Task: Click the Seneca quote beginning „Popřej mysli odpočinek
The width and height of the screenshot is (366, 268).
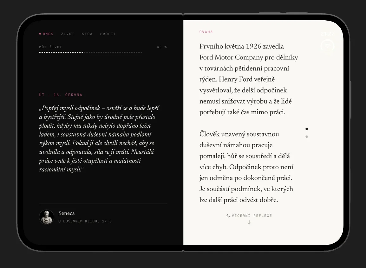Action: click(x=99, y=138)
